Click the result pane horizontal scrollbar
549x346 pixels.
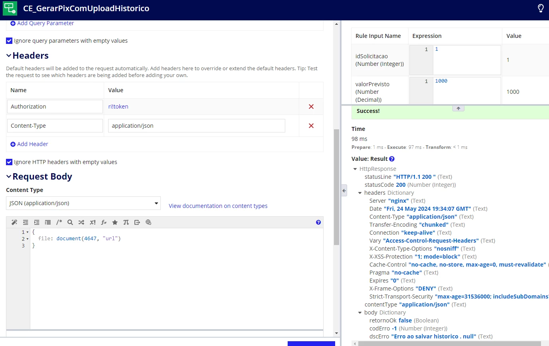point(450,343)
